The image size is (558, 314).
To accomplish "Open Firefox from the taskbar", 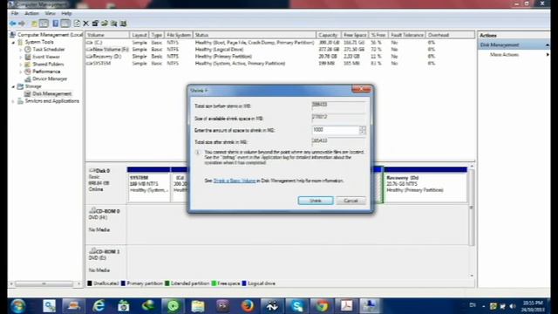I will [x=248, y=306].
